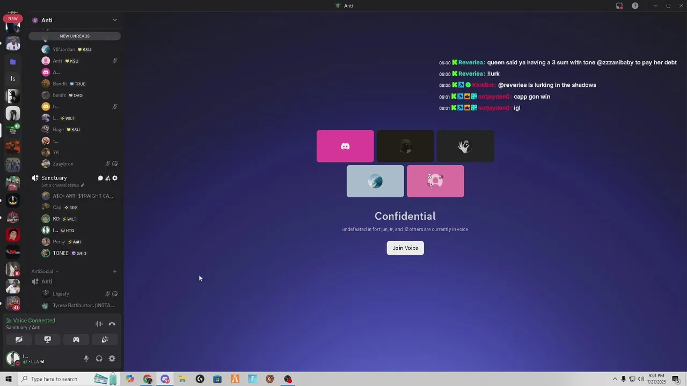687x386 pixels.
Task: Deafen with headphones icon
Action: click(x=99, y=359)
